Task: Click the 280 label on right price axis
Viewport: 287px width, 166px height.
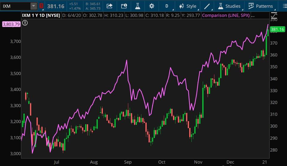Action: point(274,150)
